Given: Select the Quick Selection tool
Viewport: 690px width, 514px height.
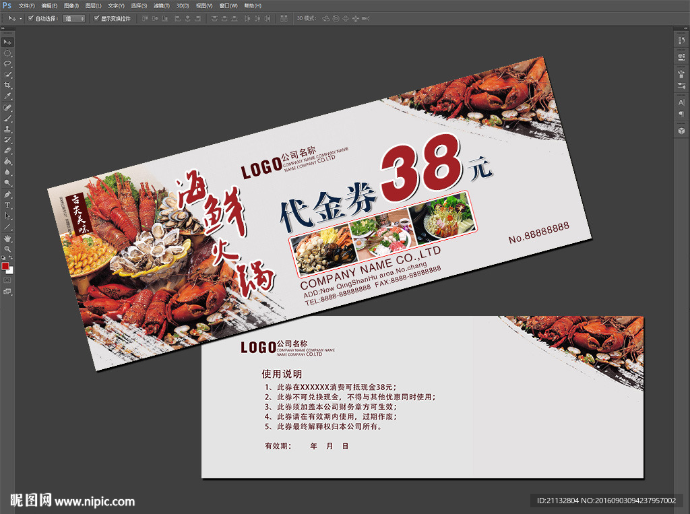Looking at the screenshot, I should [7, 75].
